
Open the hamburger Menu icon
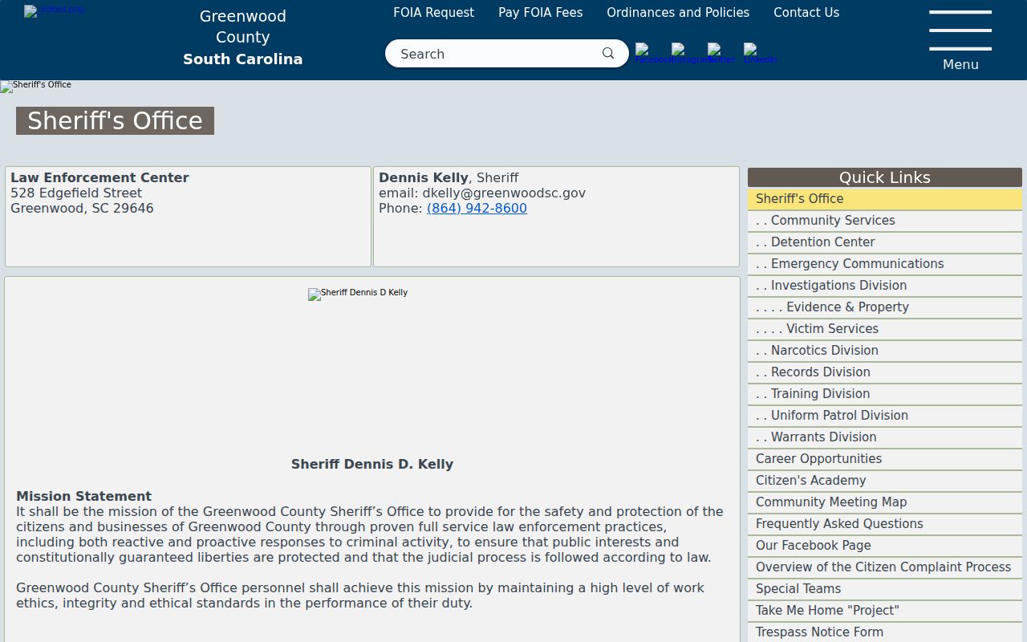[x=960, y=30]
